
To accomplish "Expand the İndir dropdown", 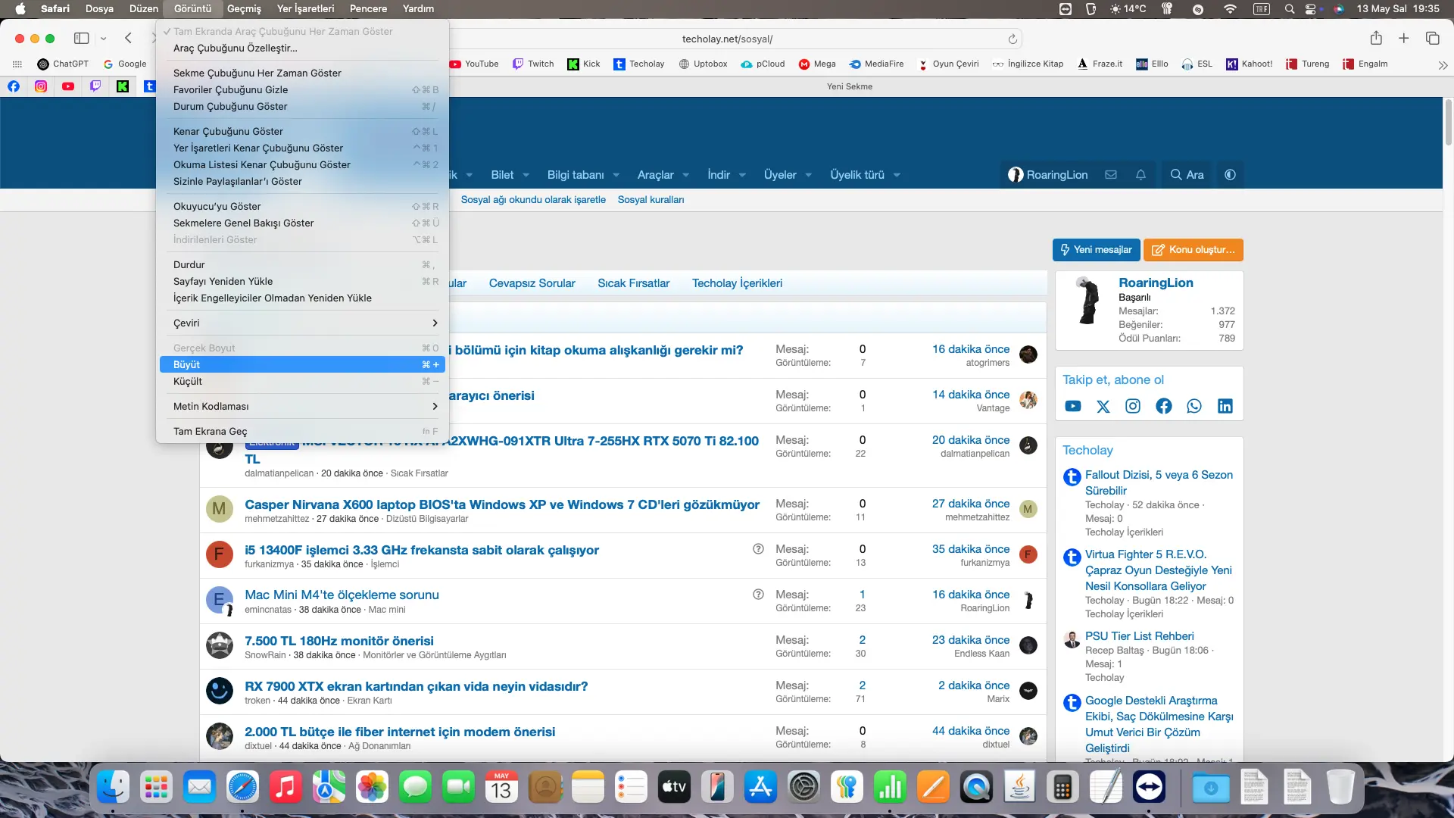I will [743, 175].
